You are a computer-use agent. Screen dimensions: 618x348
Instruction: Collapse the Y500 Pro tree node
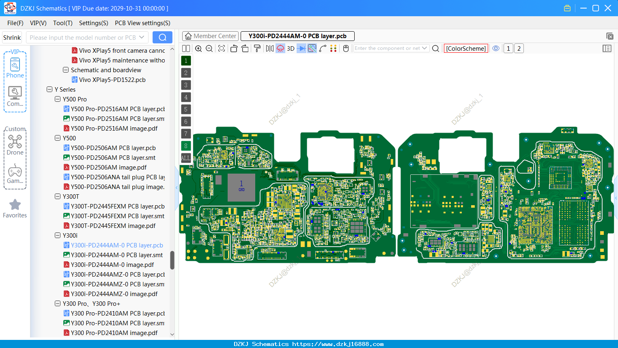58,99
